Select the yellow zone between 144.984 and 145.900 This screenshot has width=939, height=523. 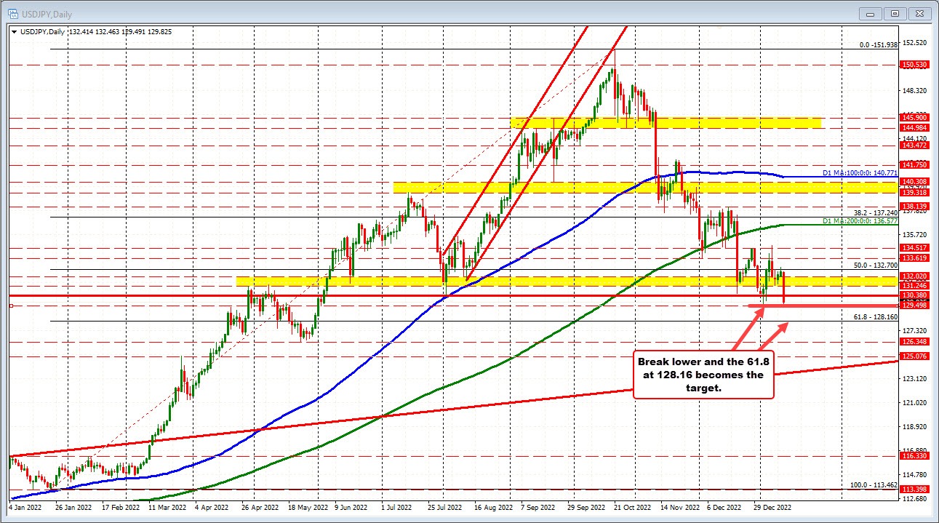tap(666, 123)
